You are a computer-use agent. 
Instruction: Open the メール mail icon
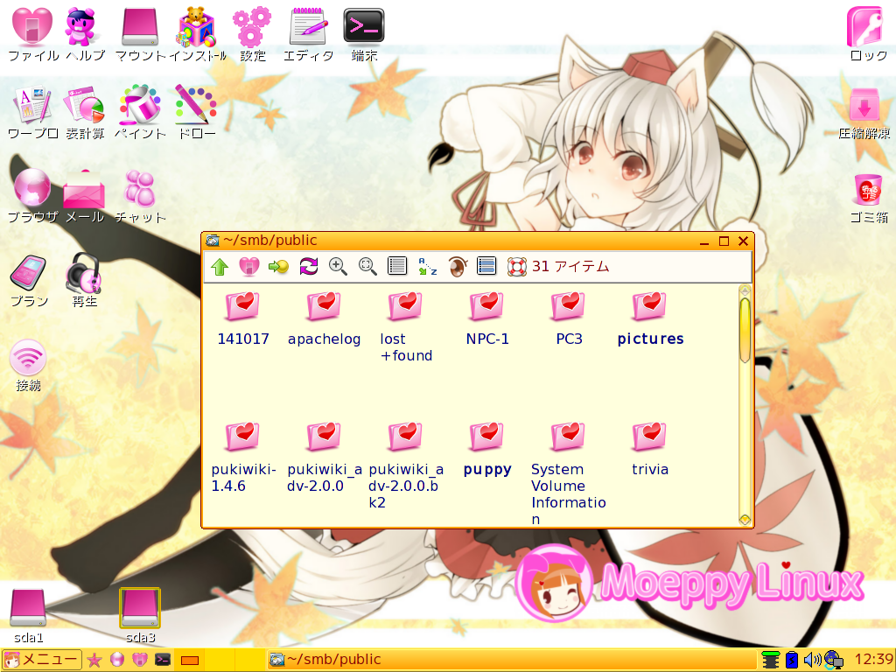click(85, 195)
